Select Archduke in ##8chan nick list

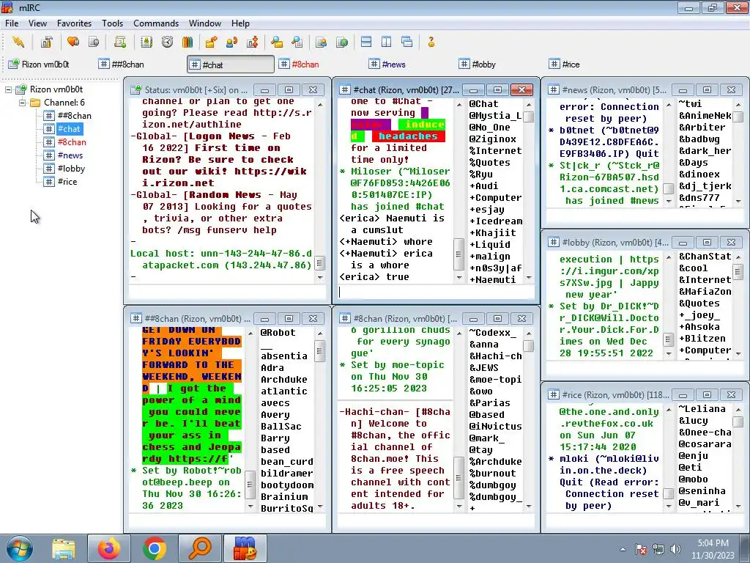click(284, 379)
